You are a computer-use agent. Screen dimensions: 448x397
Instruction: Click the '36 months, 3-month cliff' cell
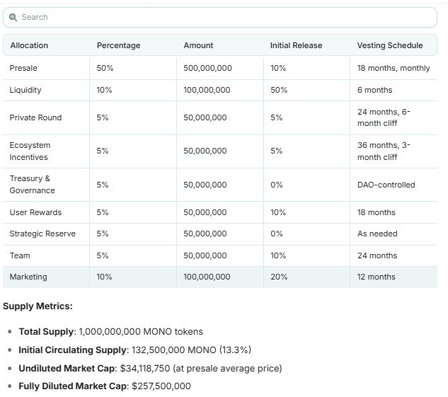point(394,151)
